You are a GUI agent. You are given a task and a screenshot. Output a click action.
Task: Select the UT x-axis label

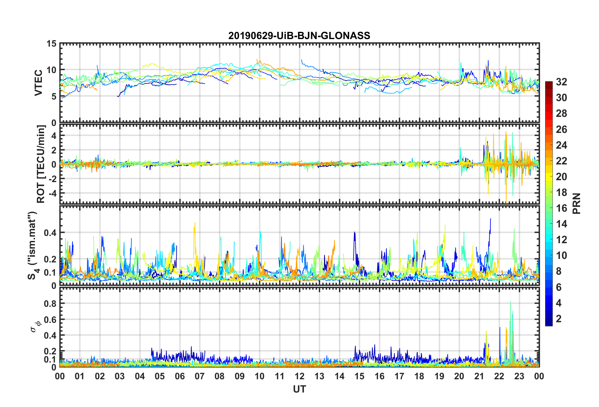coord(299,389)
